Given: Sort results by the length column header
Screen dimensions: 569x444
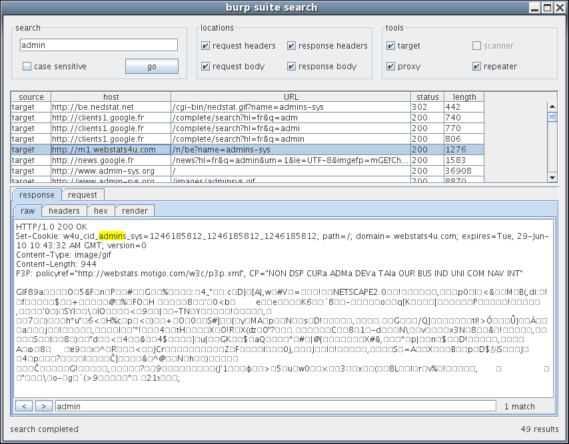Looking at the screenshot, I should [464, 97].
